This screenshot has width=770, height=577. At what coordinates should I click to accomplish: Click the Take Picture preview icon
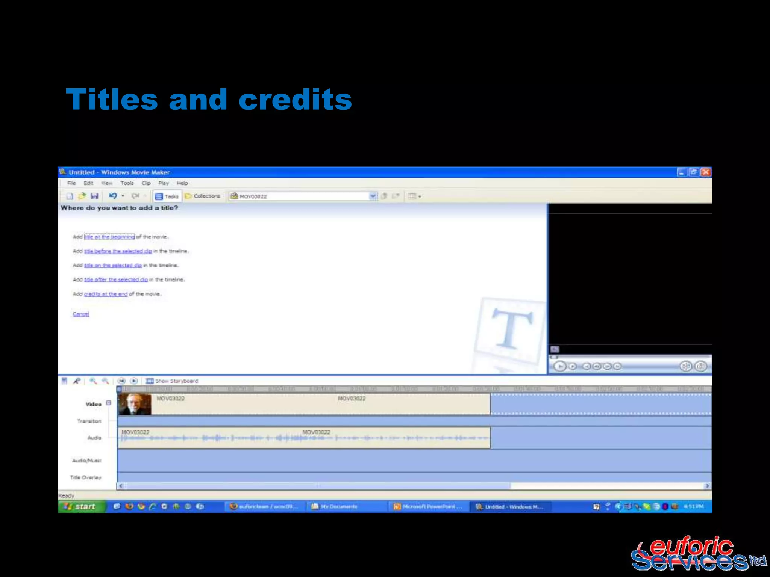click(x=700, y=366)
